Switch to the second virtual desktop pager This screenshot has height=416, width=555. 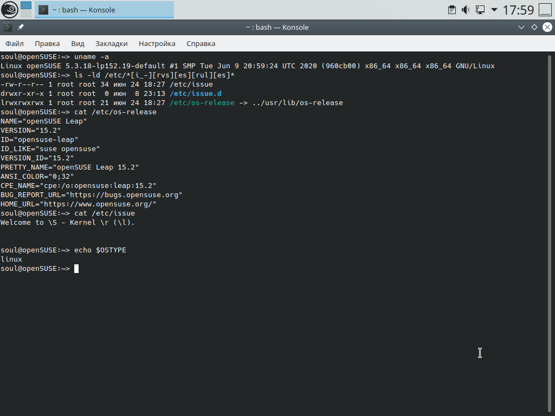click(26, 14)
